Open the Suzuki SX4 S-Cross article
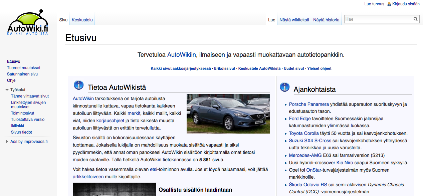 [310, 141]
